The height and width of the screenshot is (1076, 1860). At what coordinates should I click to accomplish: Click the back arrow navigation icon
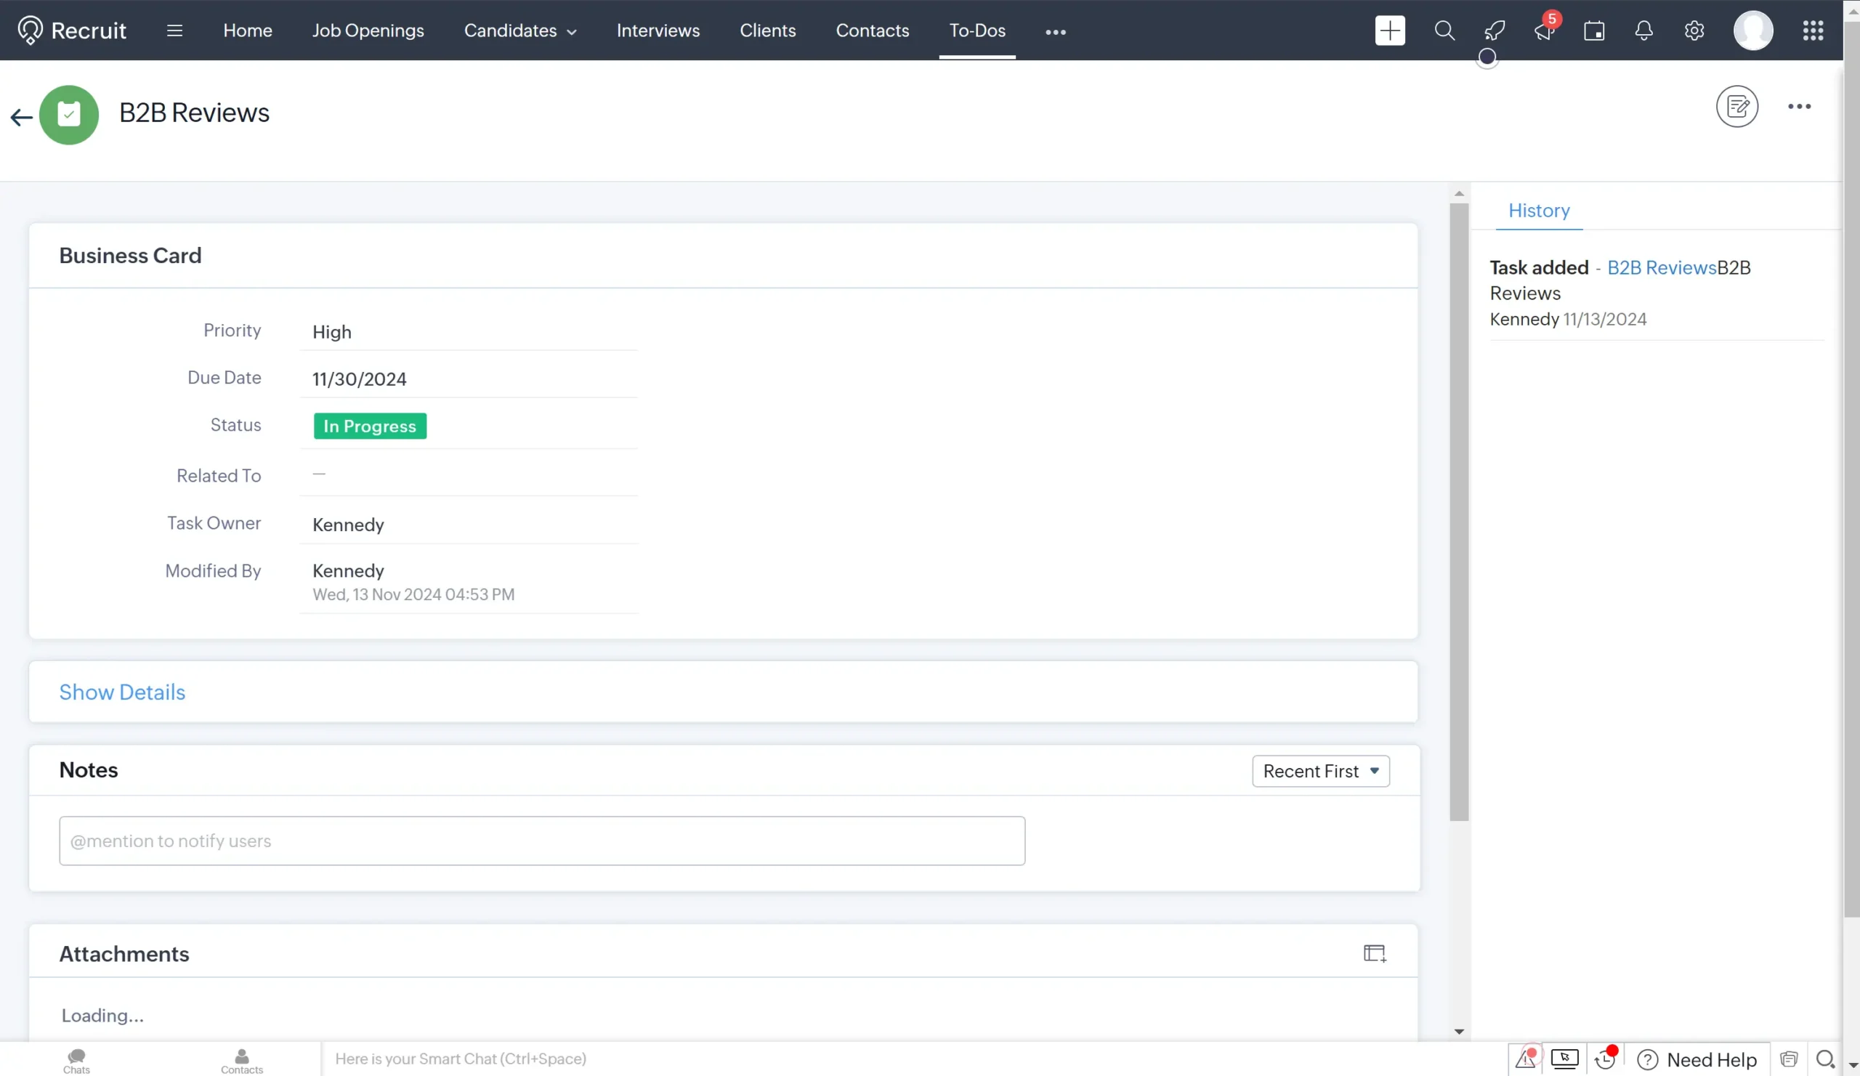pyautogui.click(x=20, y=116)
